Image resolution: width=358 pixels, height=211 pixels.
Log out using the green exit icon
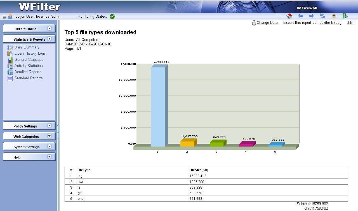[345, 16]
